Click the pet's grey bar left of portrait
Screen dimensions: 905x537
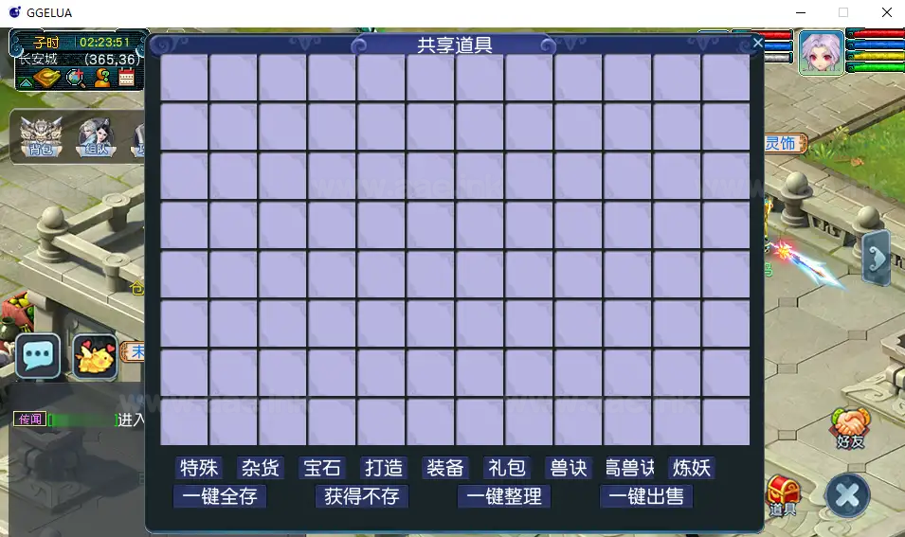[779, 58]
